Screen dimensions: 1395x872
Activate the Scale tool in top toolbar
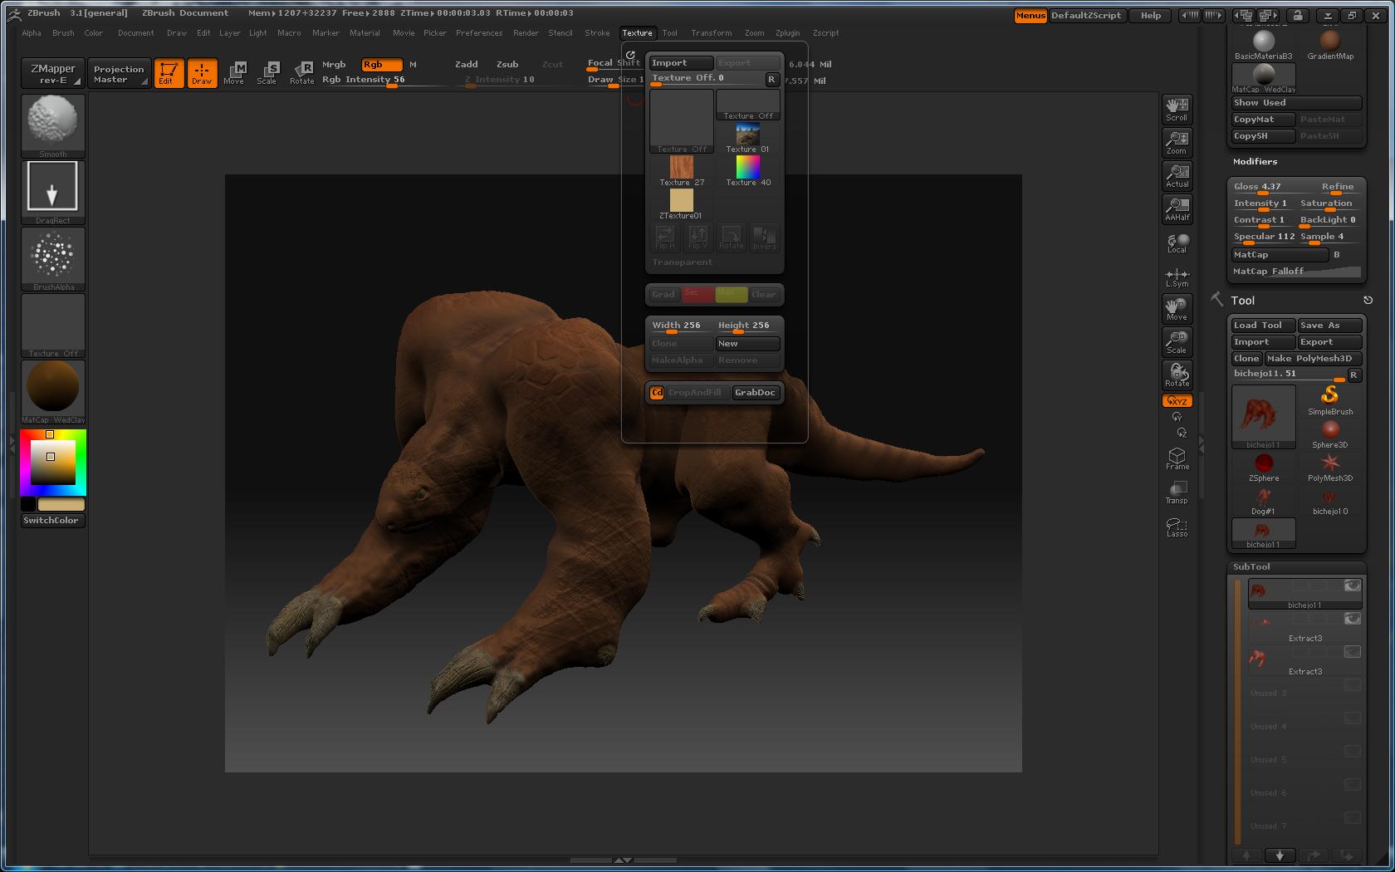click(267, 72)
